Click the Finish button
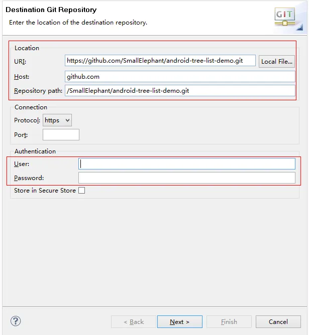The width and height of the screenshot is (309, 335). [x=229, y=322]
